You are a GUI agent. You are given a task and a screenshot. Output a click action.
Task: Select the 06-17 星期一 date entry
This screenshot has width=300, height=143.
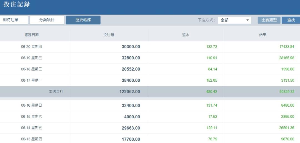(31, 81)
